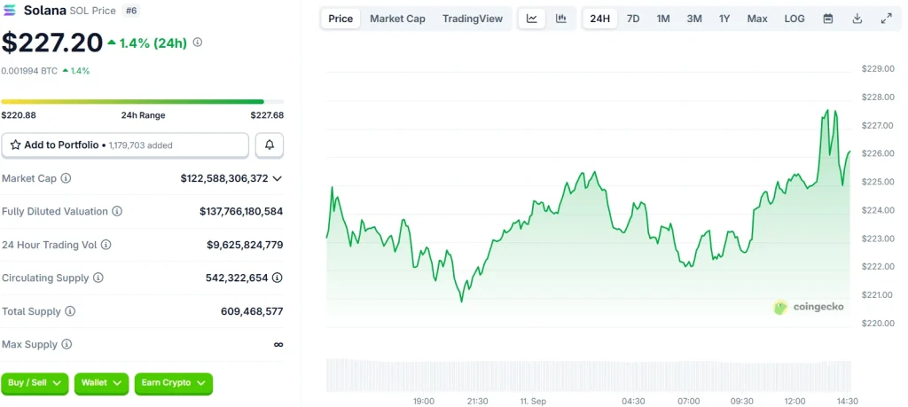Open the Fully Diluted Valuation info icon

[117, 211]
